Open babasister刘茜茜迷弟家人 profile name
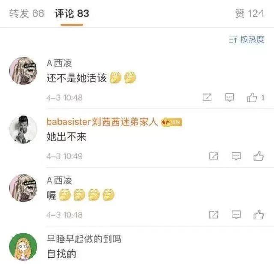Screen dimensions: 274x264 102,122
